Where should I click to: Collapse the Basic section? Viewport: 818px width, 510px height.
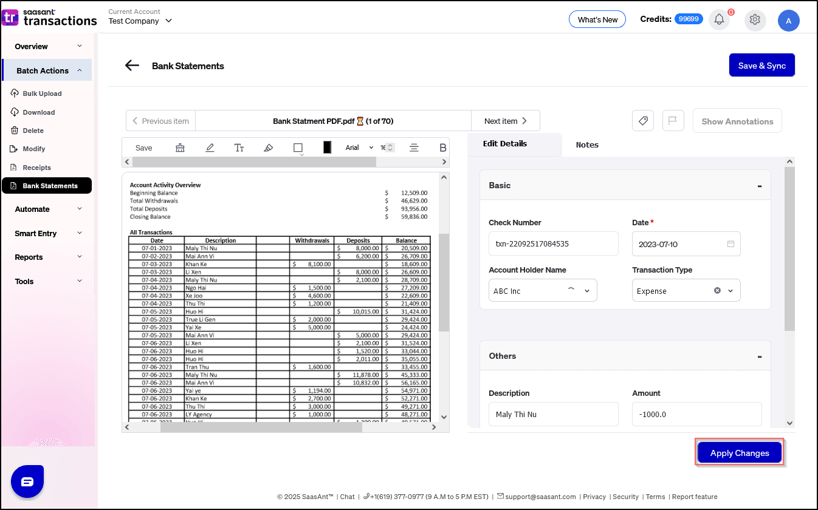(x=759, y=186)
